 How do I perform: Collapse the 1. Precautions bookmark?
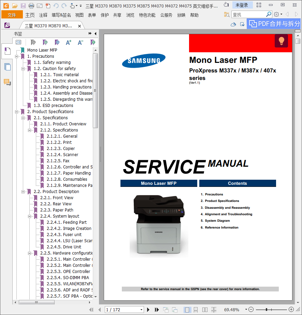tap(16, 56)
